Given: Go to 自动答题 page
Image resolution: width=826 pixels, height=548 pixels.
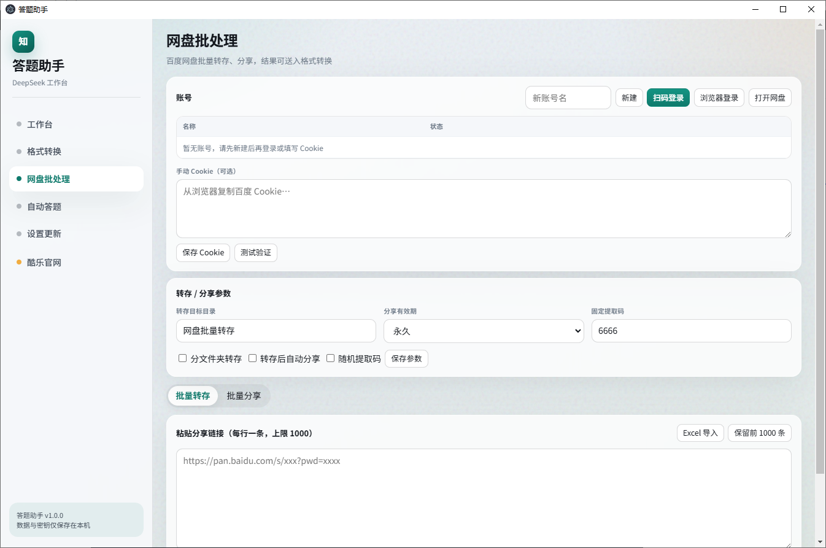Looking at the screenshot, I should (76, 207).
